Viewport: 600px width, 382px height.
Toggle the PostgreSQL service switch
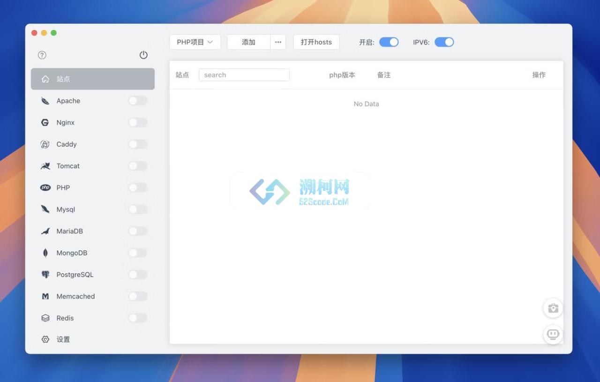coord(138,275)
